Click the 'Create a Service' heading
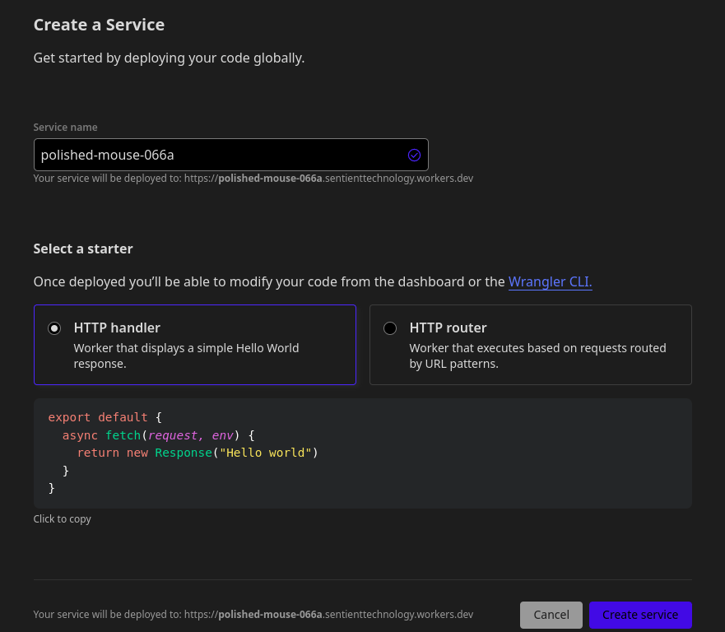The height and width of the screenshot is (632, 725). tap(99, 26)
